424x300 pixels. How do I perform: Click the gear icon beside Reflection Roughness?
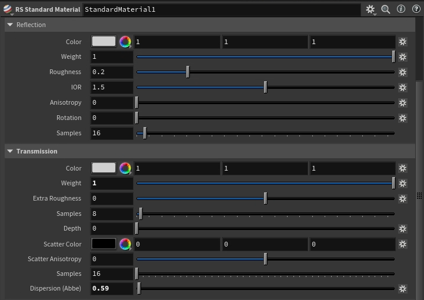[402, 72]
